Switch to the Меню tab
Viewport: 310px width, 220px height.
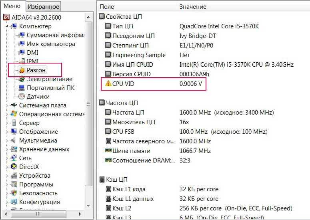coord(12,6)
